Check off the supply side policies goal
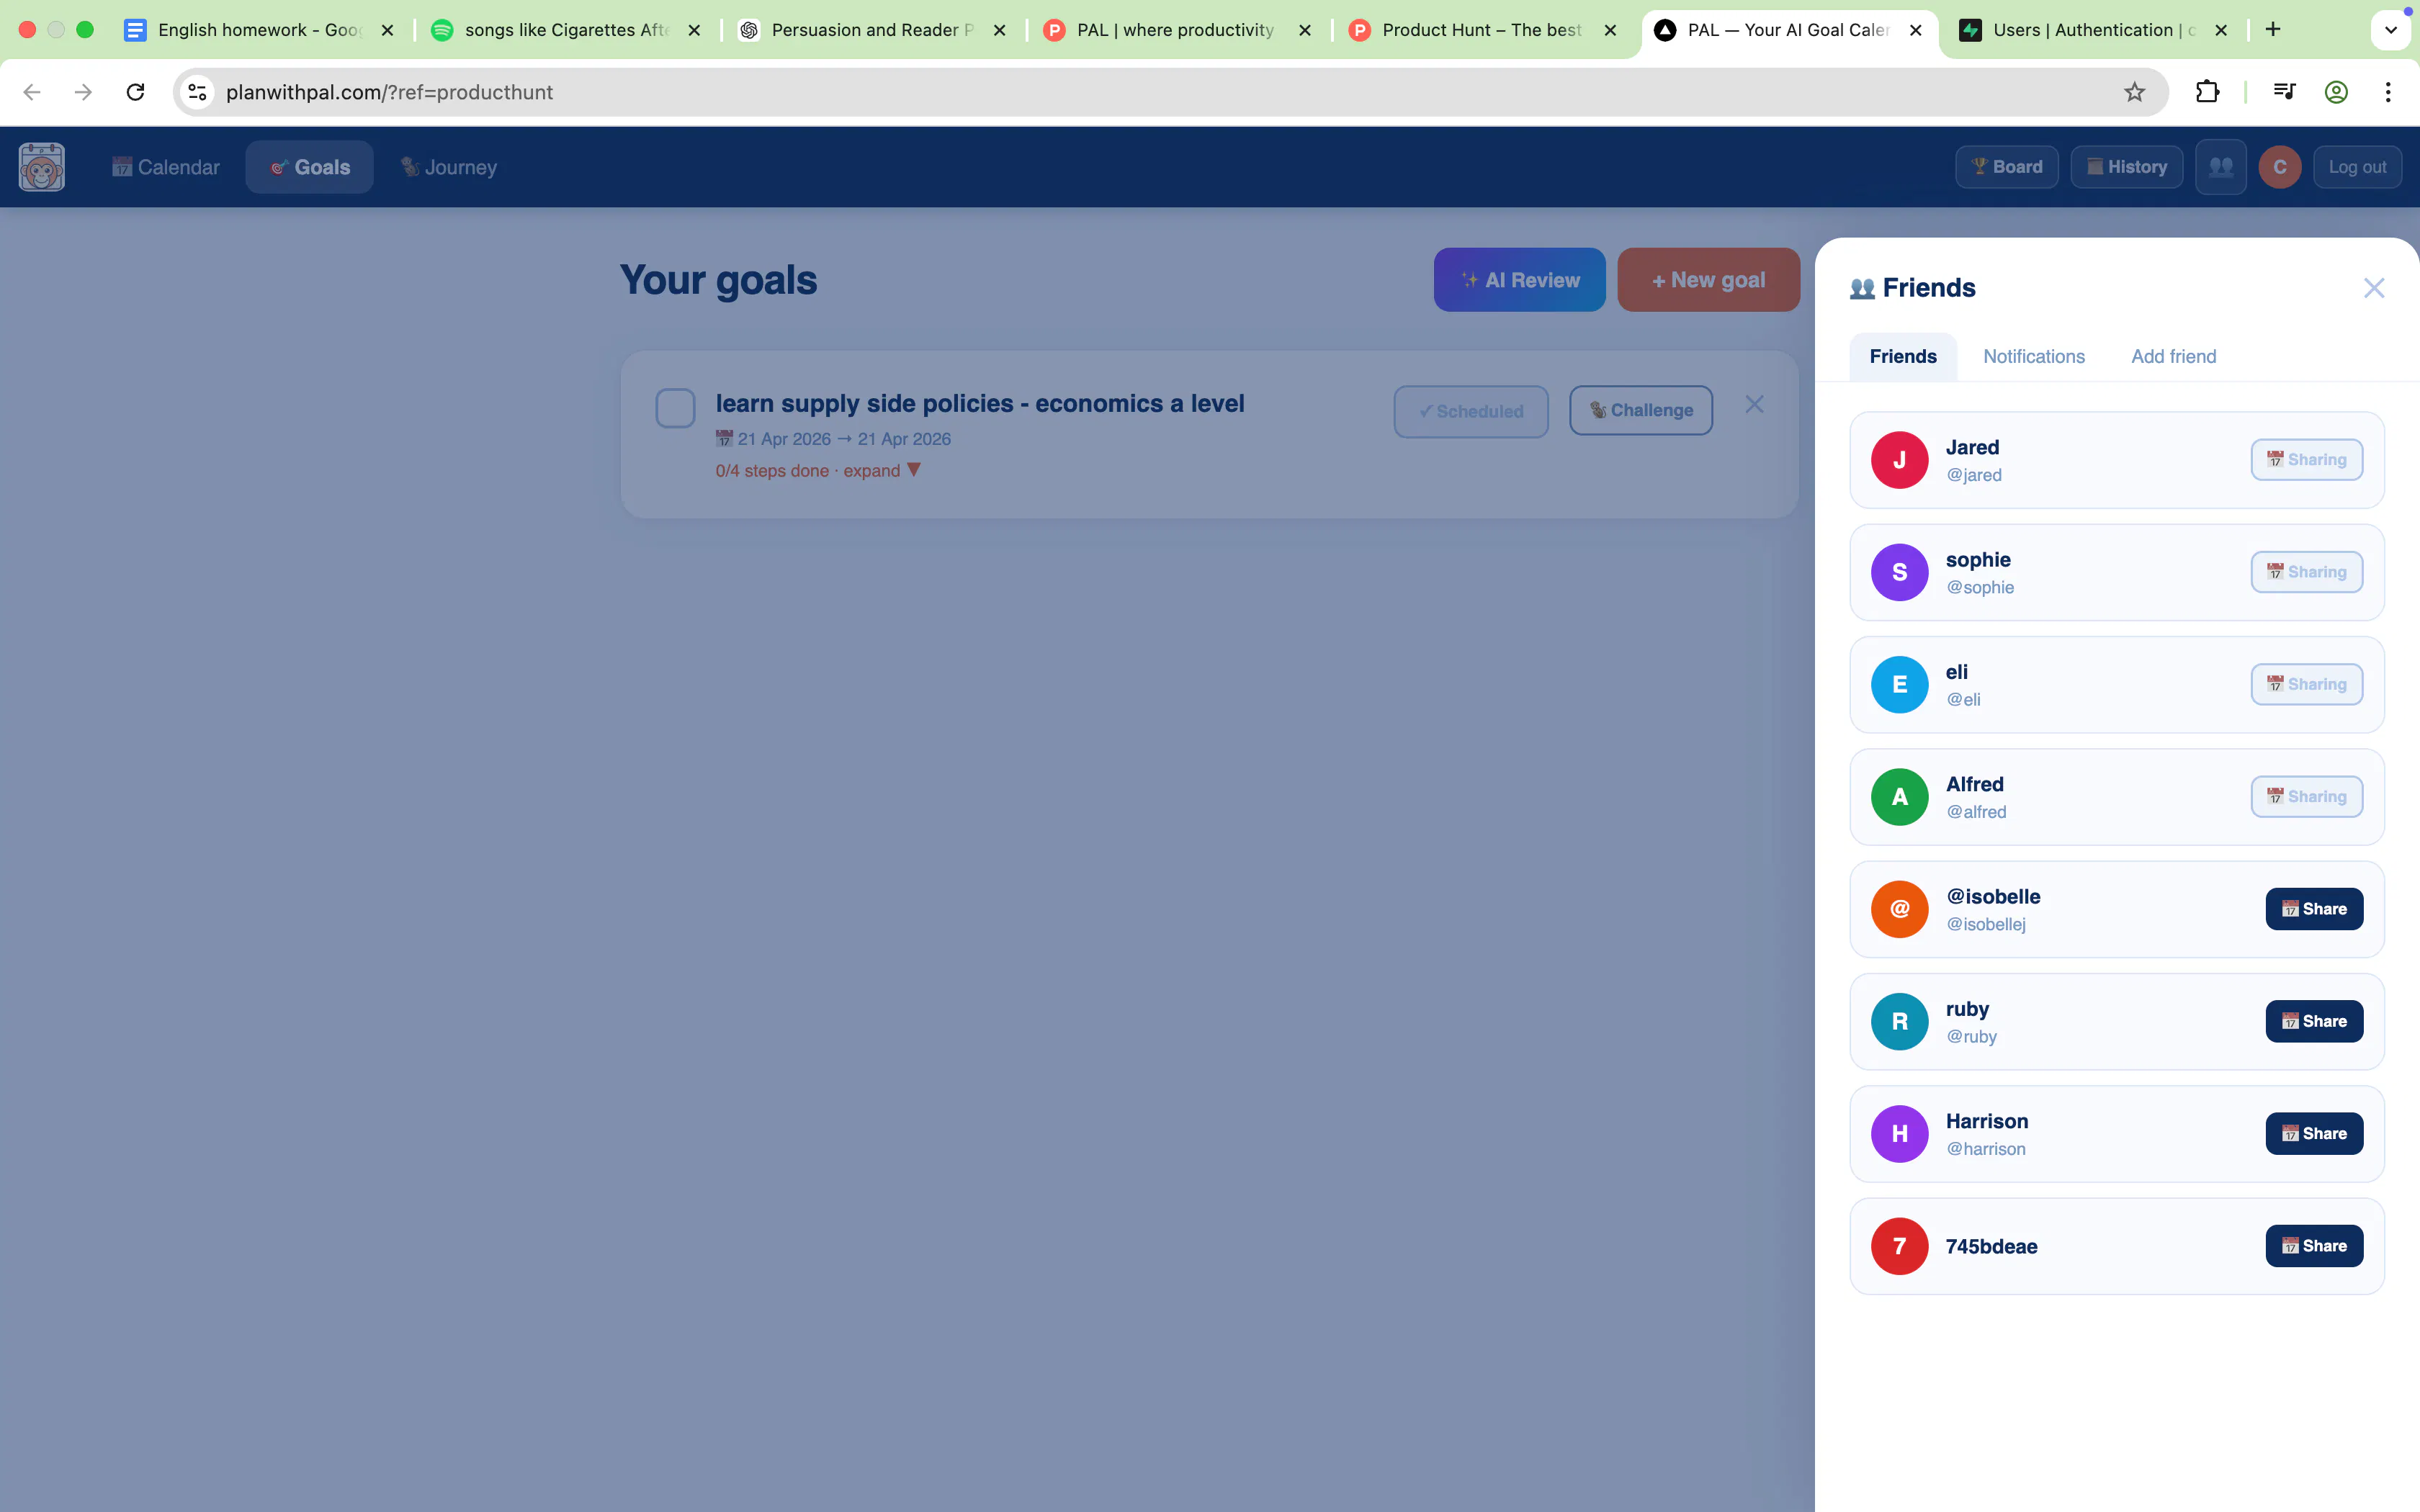 (x=675, y=408)
